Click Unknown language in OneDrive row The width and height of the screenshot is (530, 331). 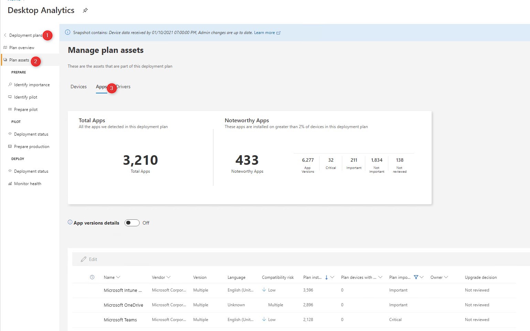point(236,305)
